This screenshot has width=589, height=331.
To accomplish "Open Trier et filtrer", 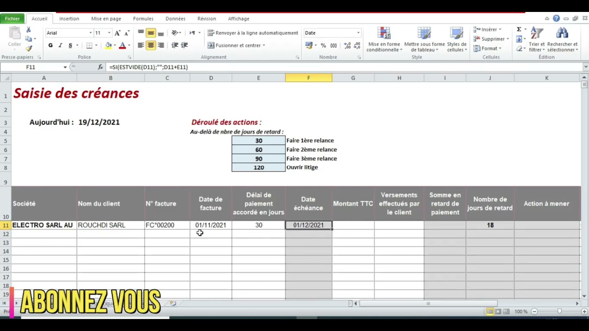I will pos(537,40).
